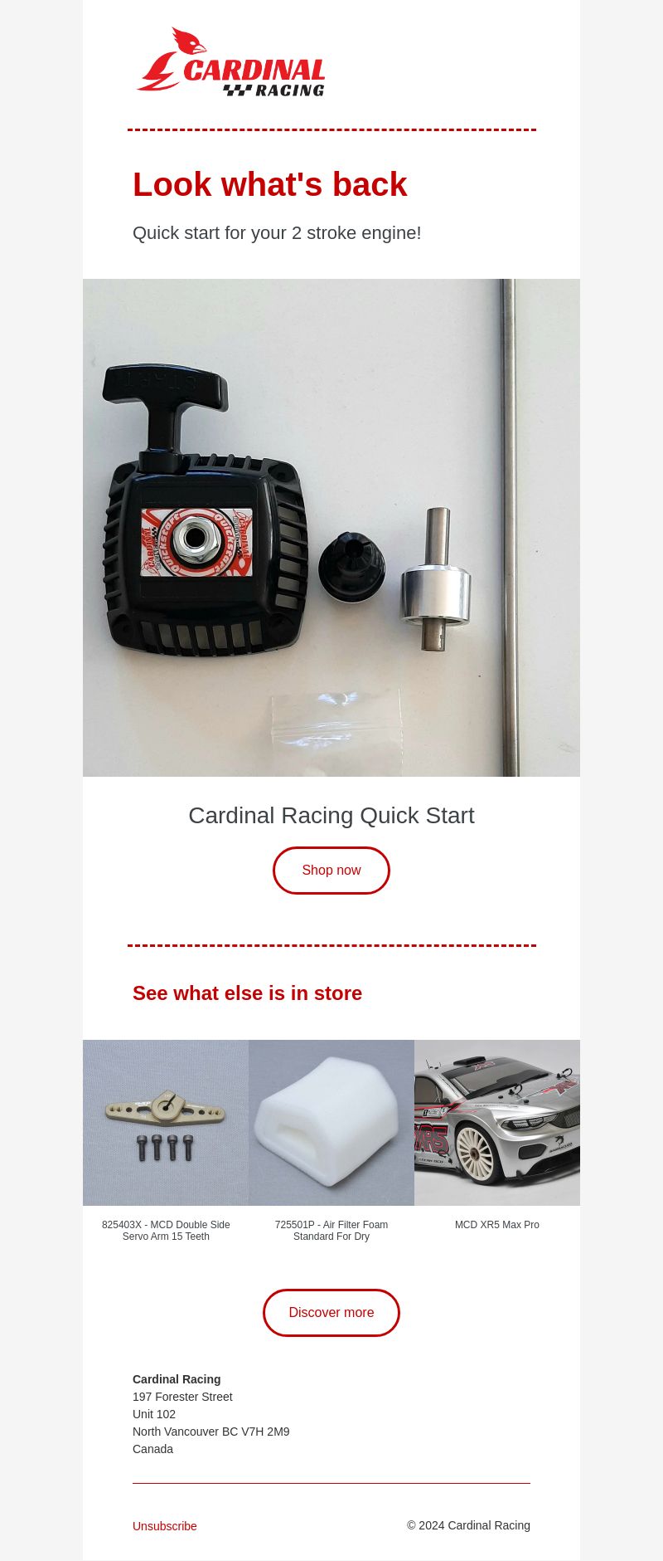
Task: Click the 725501P Air Filter Foam label
Action: coord(331,1231)
